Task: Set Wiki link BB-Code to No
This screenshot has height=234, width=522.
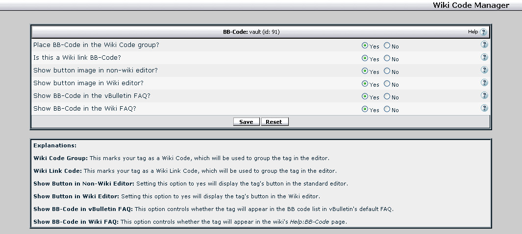Action: click(x=387, y=58)
